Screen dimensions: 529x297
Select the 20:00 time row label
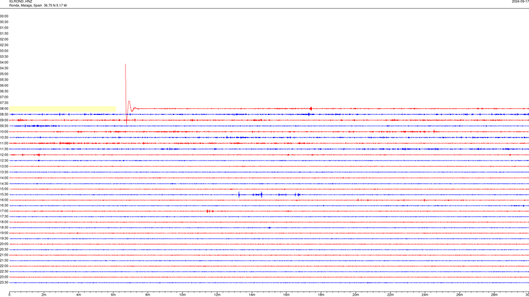click(x=4, y=244)
